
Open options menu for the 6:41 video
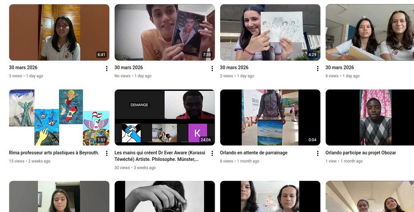coord(107,69)
